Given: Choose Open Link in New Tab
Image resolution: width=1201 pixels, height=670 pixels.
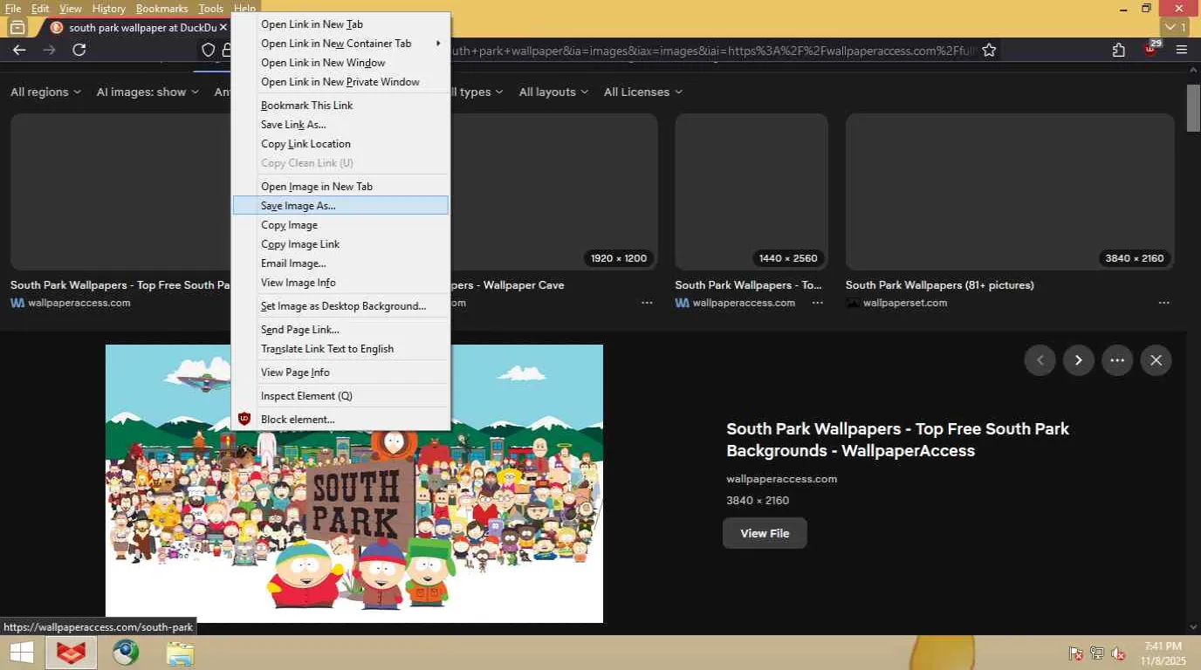Looking at the screenshot, I should click(340, 24).
